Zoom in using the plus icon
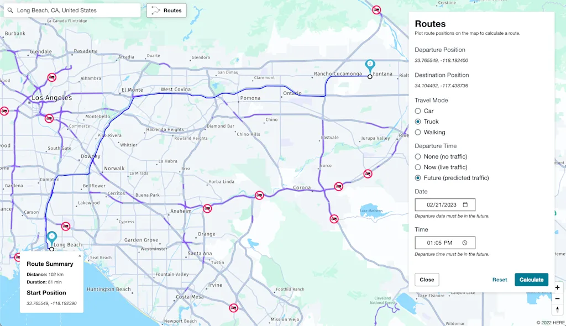 coord(557,287)
